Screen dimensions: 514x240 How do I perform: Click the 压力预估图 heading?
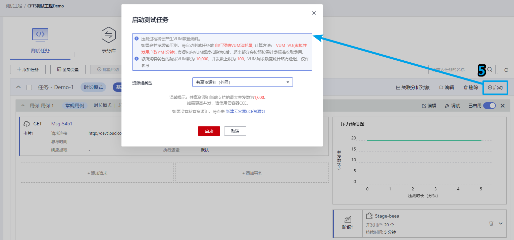tap(353, 124)
